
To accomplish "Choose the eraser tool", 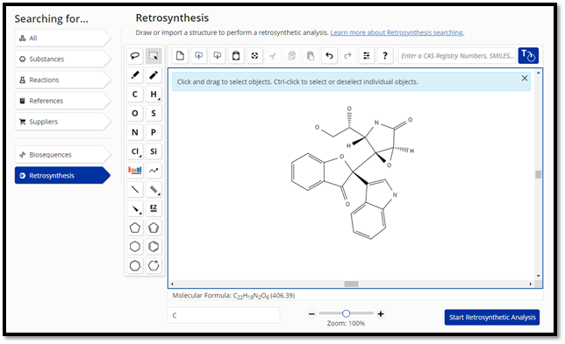I will pos(154,74).
